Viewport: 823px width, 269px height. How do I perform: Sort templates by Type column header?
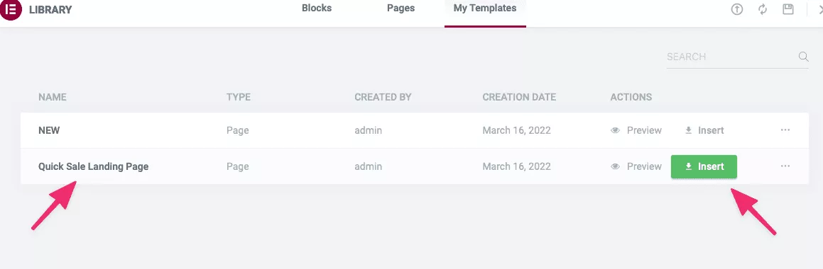239,98
